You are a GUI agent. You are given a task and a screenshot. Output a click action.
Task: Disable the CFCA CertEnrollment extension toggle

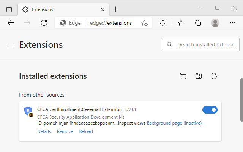[x=210, y=110]
